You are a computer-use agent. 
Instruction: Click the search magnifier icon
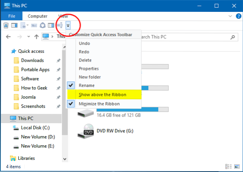click(232, 37)
